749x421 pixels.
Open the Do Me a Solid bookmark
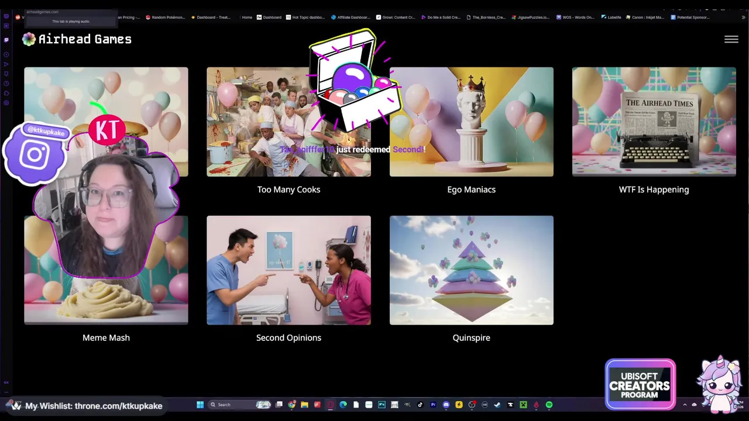pos(441,18)
